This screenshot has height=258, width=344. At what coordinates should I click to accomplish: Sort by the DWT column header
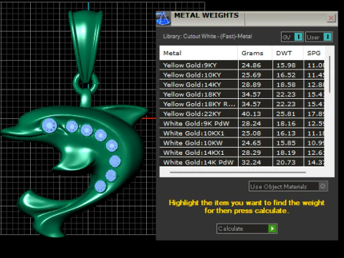coord(288,53)
